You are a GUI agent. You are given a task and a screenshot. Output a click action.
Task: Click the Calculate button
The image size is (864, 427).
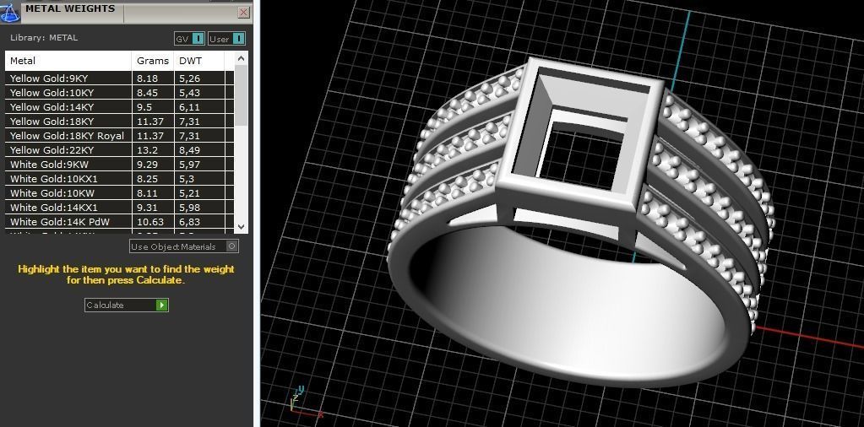(126, 305)
